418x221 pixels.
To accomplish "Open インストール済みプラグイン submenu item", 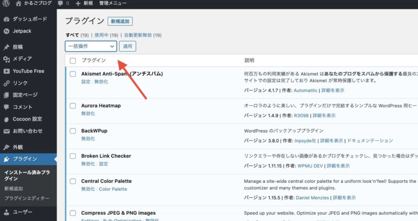I will (27, 176).
